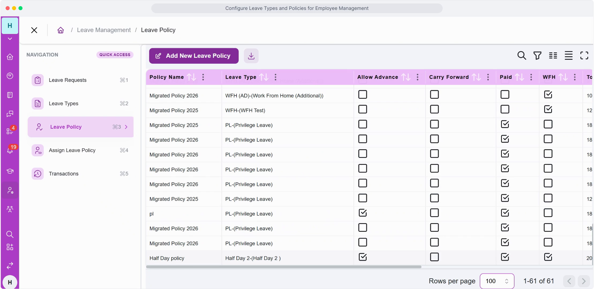Open the column layout icon in the toolbar

coord(553,56)
